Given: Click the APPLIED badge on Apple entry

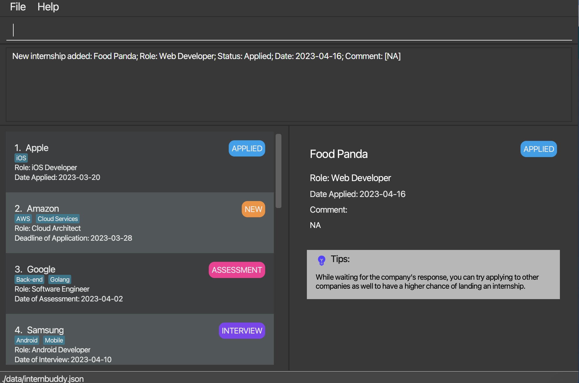Looking at the screenshot, I should (247, 148).
